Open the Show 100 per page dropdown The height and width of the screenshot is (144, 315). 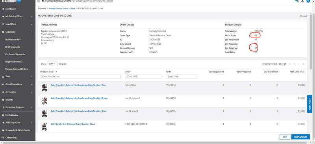[x=52, y=64]
